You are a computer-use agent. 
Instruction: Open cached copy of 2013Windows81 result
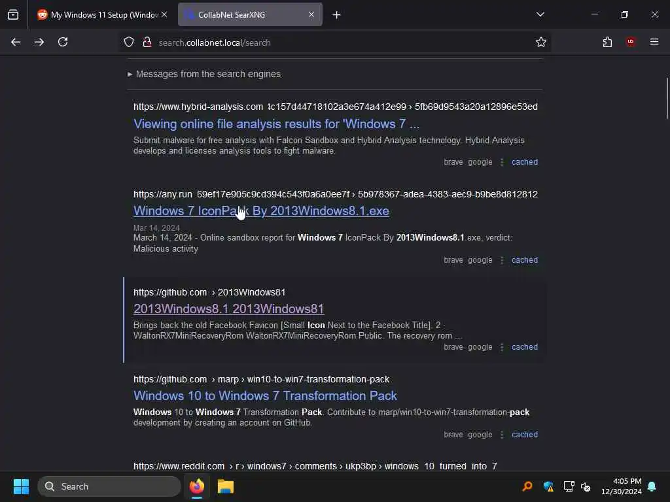[x=525, y=347]
